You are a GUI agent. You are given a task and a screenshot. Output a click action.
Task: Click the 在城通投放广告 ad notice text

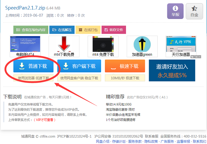[x=48, y=97]
